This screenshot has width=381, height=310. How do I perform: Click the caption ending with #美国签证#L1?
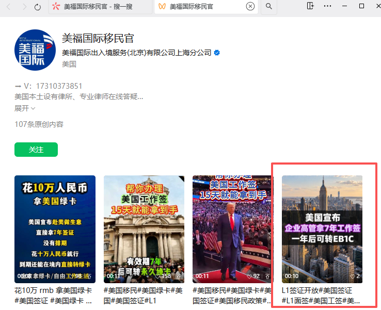pyautogui.click(x=143, y=296)
